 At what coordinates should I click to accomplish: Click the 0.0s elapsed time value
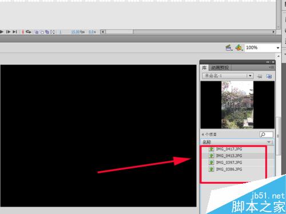point(92,32)
